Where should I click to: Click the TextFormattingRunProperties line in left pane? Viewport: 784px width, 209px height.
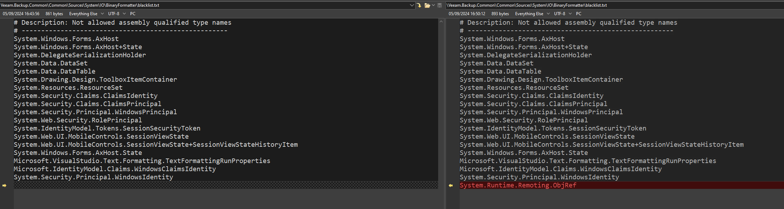[x=142, y=161]
